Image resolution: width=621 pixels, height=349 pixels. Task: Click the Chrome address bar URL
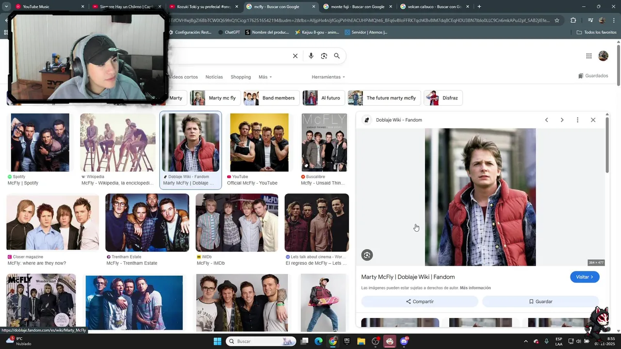click(359, 20)
